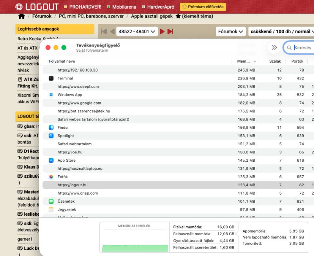Click the Felhasznált csereterület entry
The height and width of the screenshot is (256, 314).
click(x=204, y=247)
